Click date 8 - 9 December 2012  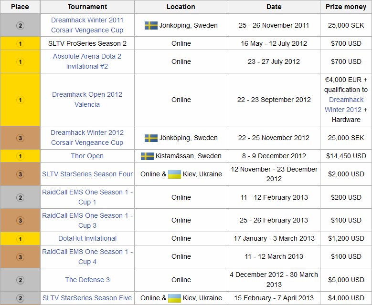[274, 156]
